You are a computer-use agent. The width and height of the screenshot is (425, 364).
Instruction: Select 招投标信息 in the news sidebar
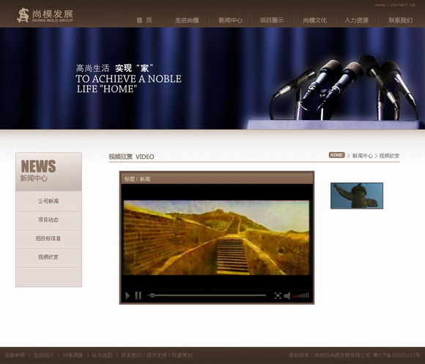[48, 238]
